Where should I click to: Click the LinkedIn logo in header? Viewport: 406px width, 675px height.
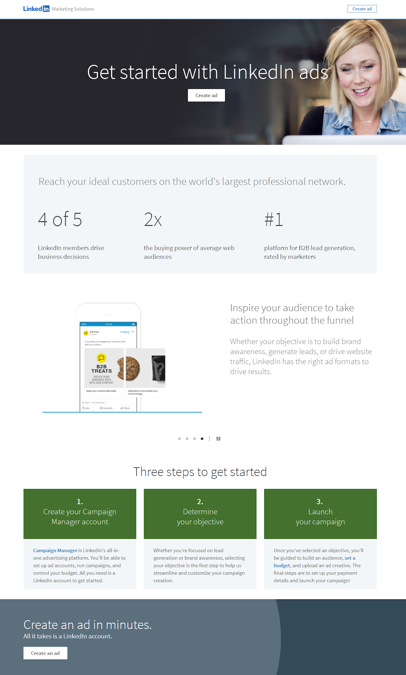[x=36, y=9]
